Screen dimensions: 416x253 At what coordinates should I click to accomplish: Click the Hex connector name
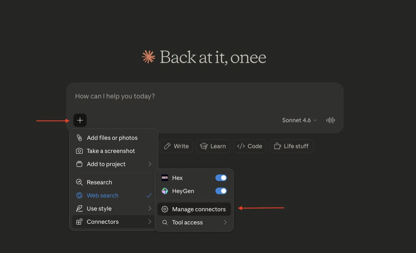[x=177, y=178]
